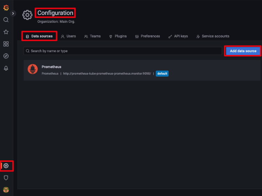
Task: Click the Configuration page title
Action: tap(55, 13)
